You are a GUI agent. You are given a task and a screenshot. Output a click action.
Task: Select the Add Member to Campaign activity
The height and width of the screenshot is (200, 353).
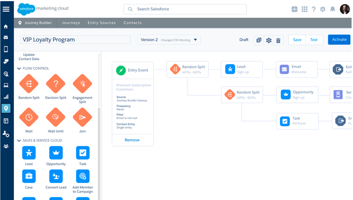click(82, 176)
